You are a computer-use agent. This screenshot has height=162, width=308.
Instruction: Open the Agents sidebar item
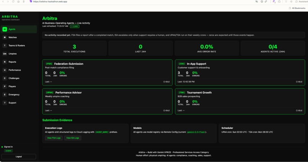tap(19, 29)
